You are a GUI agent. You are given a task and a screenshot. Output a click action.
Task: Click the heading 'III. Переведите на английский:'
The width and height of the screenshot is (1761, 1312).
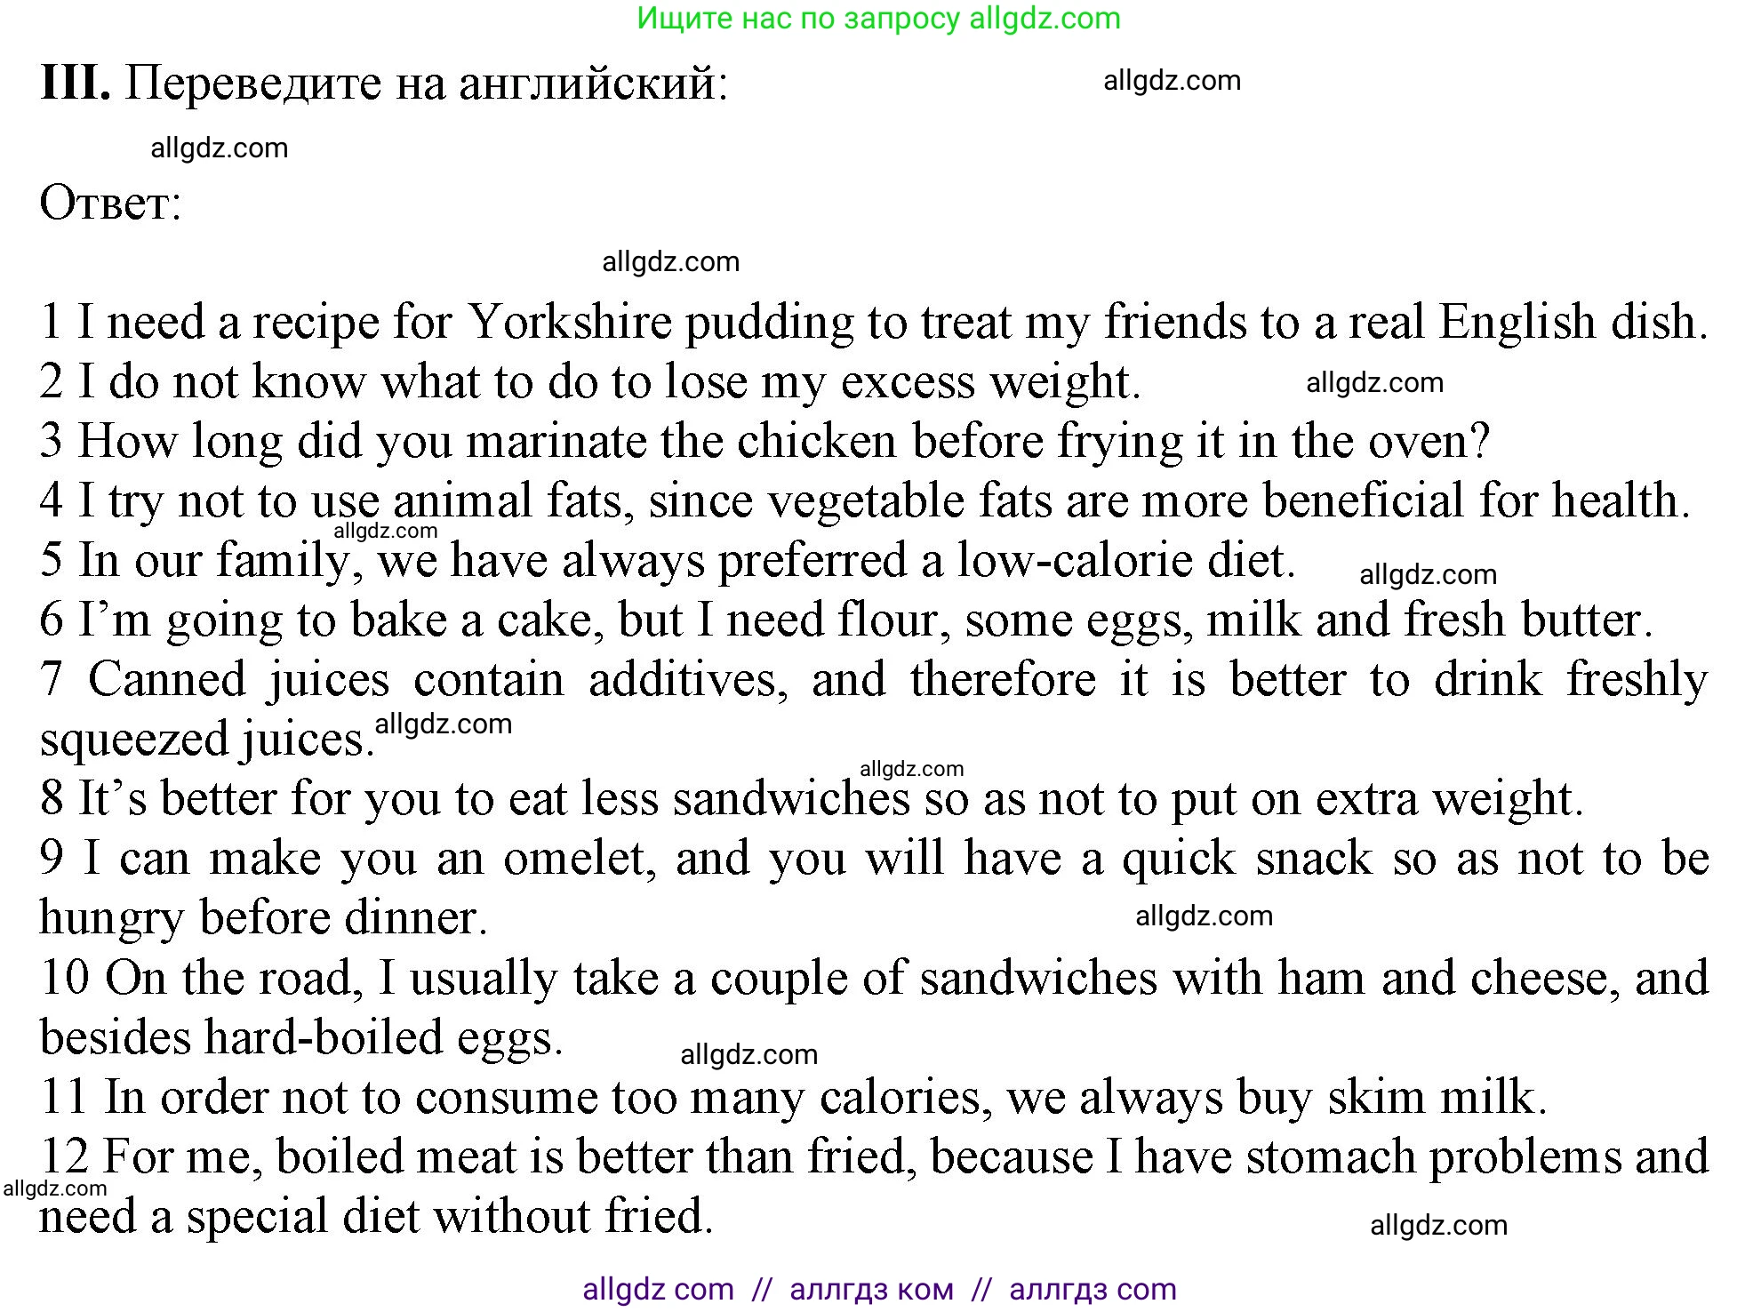[384, 84]
